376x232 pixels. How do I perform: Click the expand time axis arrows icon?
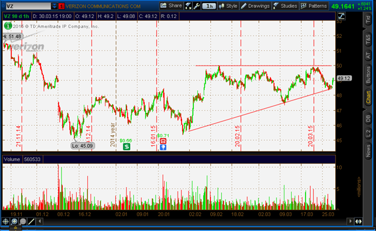click(359, 221)
